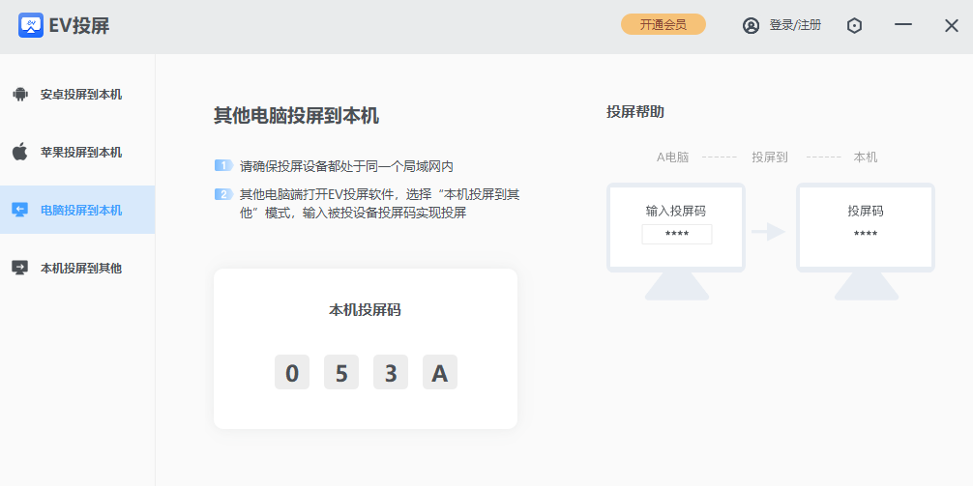973x486 pixels.
Task: Click the 本机 monitor illustration showing 投屏码
Action: pyautogui.click(x=866, y=228)
